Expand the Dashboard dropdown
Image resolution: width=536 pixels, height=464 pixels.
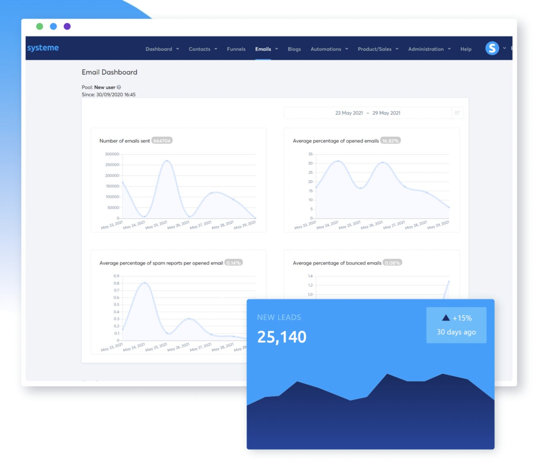(x=162, y=49)
